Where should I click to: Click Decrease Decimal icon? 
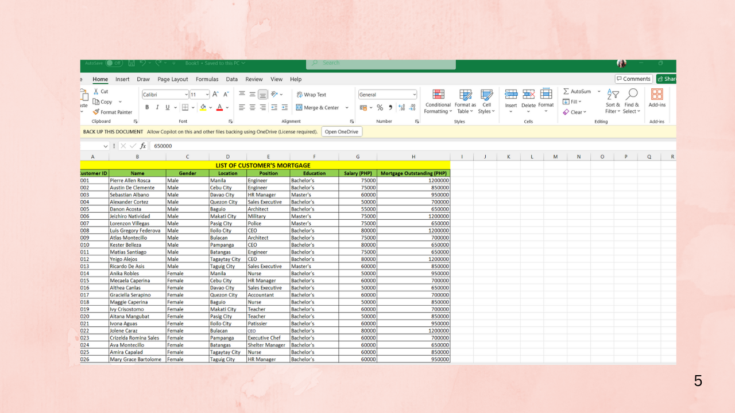pos(413,107)
